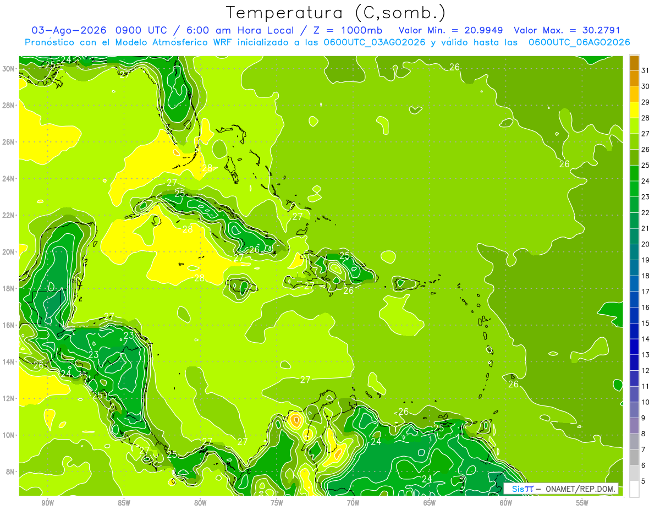Image resolution: width=660 pixels, height=510 pixels.
Task: Pick the orange legend swatch between 30 and 31
Action: point(634,79)
